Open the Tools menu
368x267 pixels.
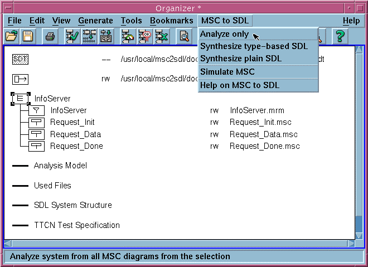[x=132, y=21]
